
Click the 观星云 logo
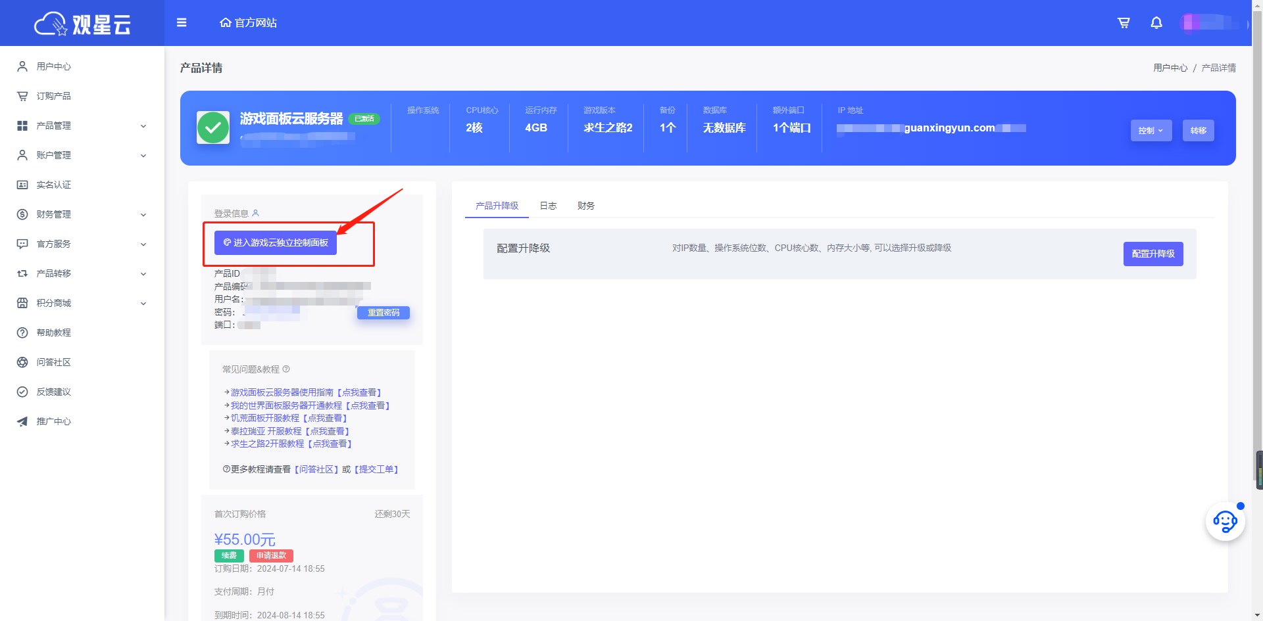82,24
